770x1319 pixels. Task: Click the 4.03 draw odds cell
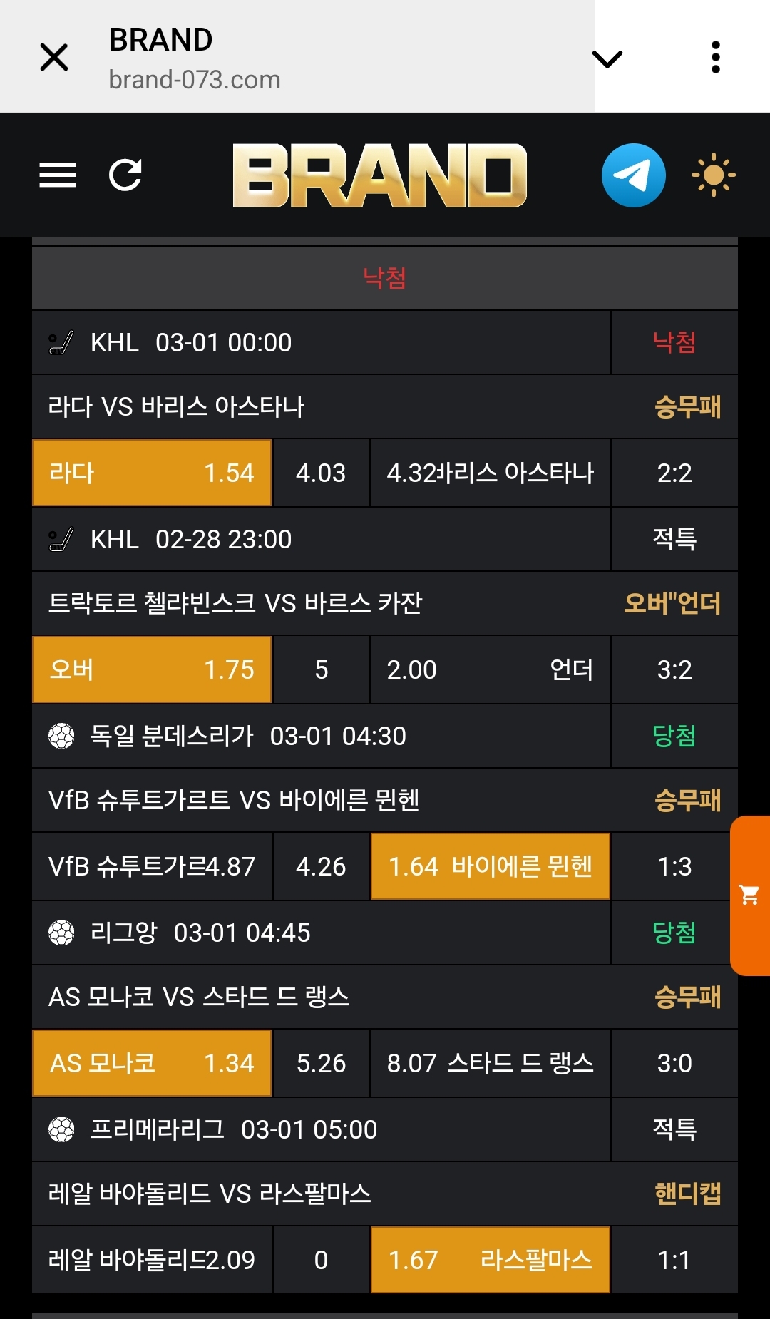coord(321,473)
